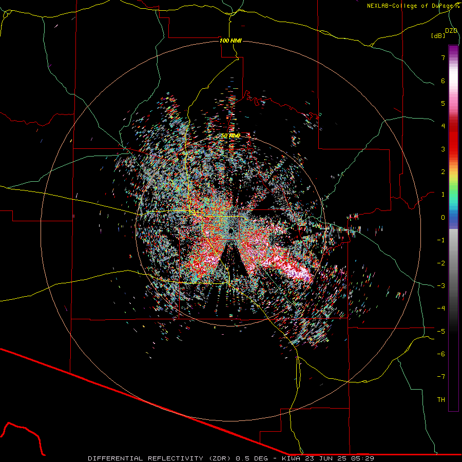Click the 6 value on the color scale
462x462 pixels.
[443, 81]
